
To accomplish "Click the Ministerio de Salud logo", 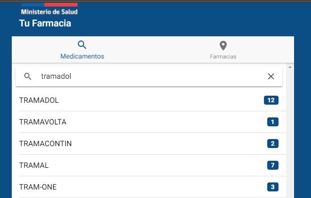I will click(x=49, y=9).
